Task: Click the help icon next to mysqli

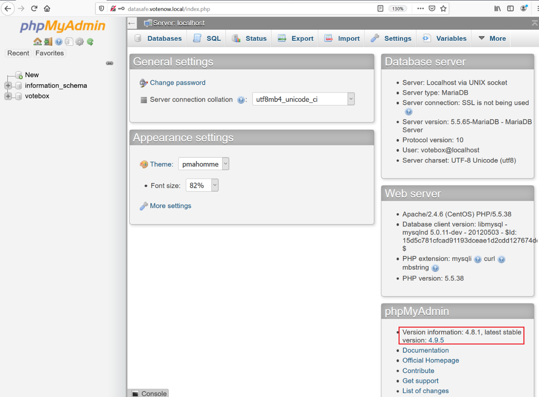Action: 478,259
